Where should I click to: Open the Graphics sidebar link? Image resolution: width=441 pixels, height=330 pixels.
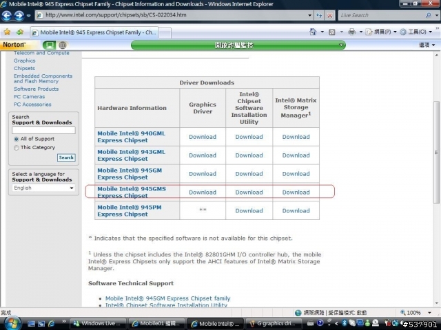pos(25,60)
